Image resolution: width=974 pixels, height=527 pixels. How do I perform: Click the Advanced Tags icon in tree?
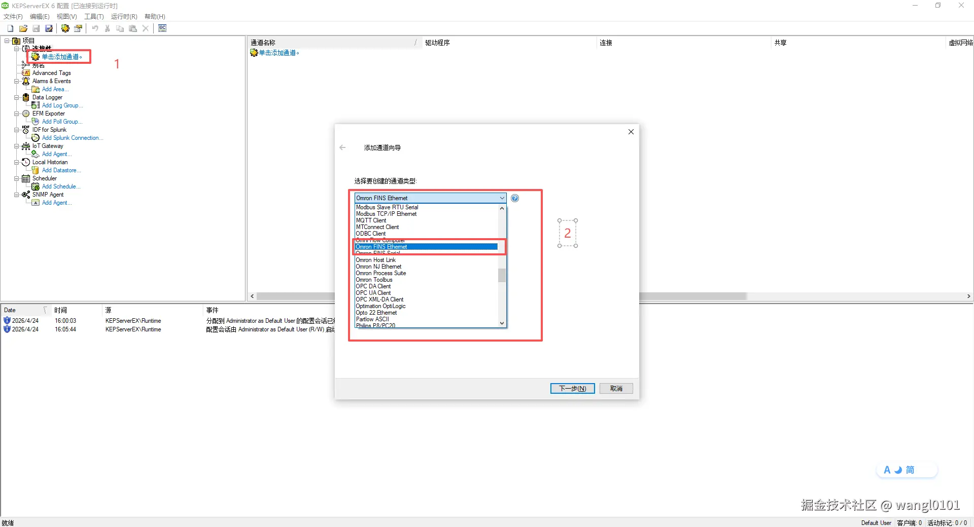26,73
